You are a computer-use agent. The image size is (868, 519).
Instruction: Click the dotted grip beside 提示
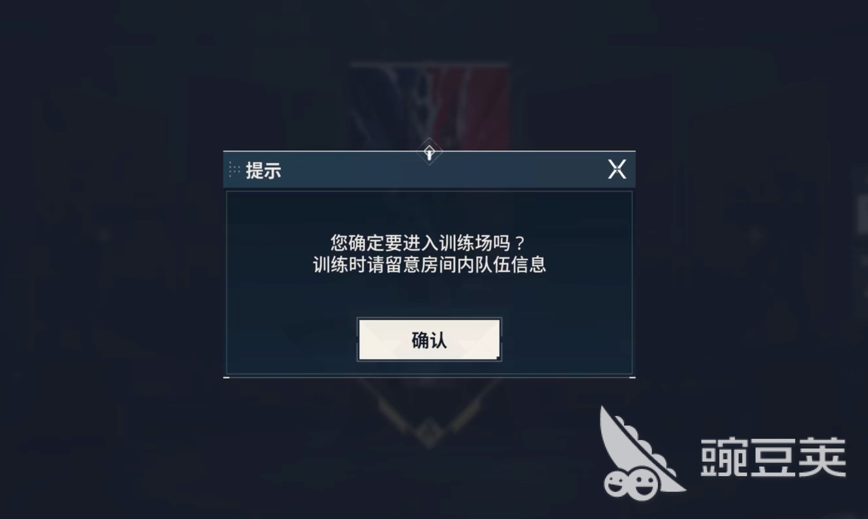234,170
